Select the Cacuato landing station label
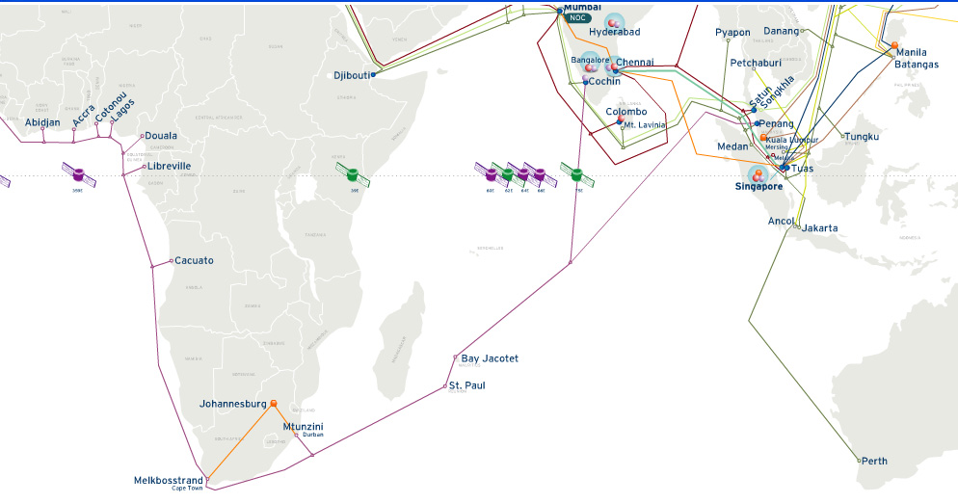958x503 pixels. pos(194,260)
